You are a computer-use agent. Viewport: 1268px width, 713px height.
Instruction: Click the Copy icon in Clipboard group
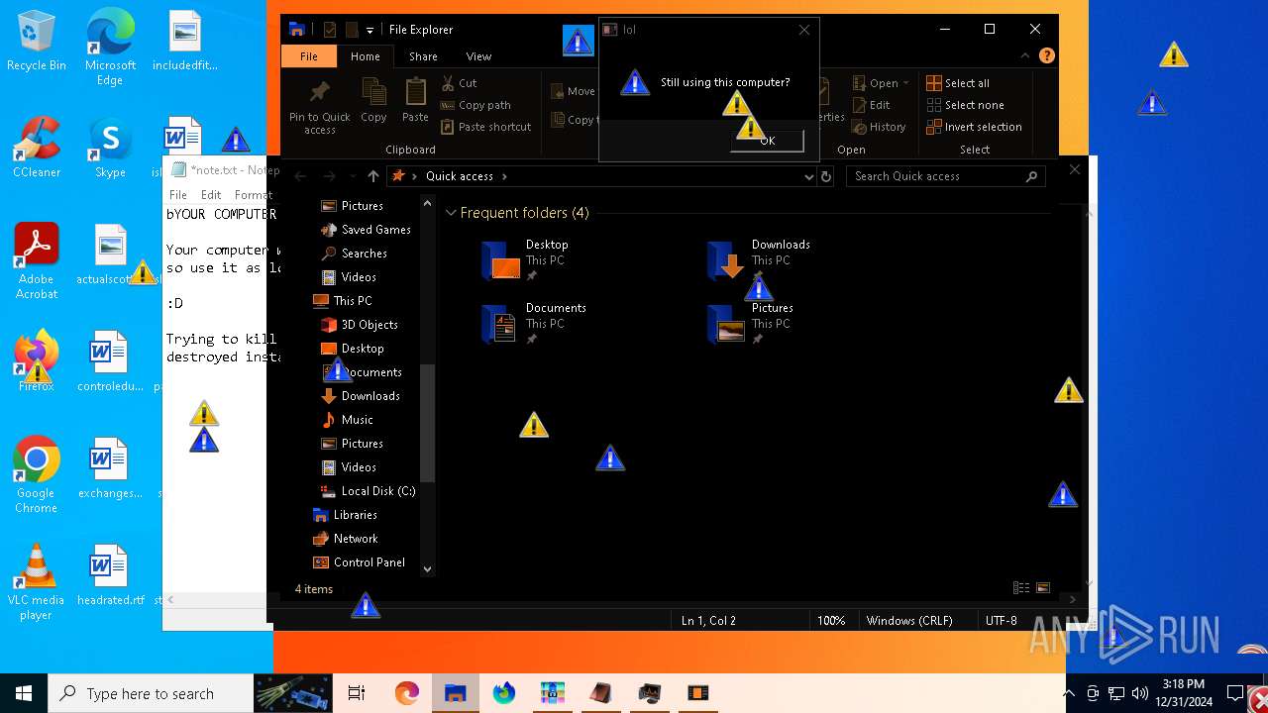373,100
